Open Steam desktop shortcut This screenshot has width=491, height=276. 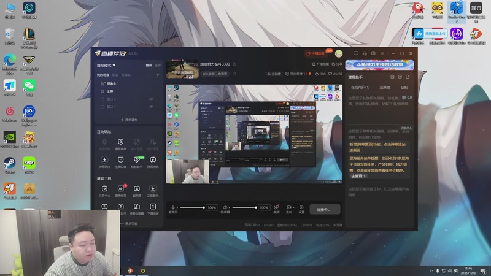(x=10, y=165)
